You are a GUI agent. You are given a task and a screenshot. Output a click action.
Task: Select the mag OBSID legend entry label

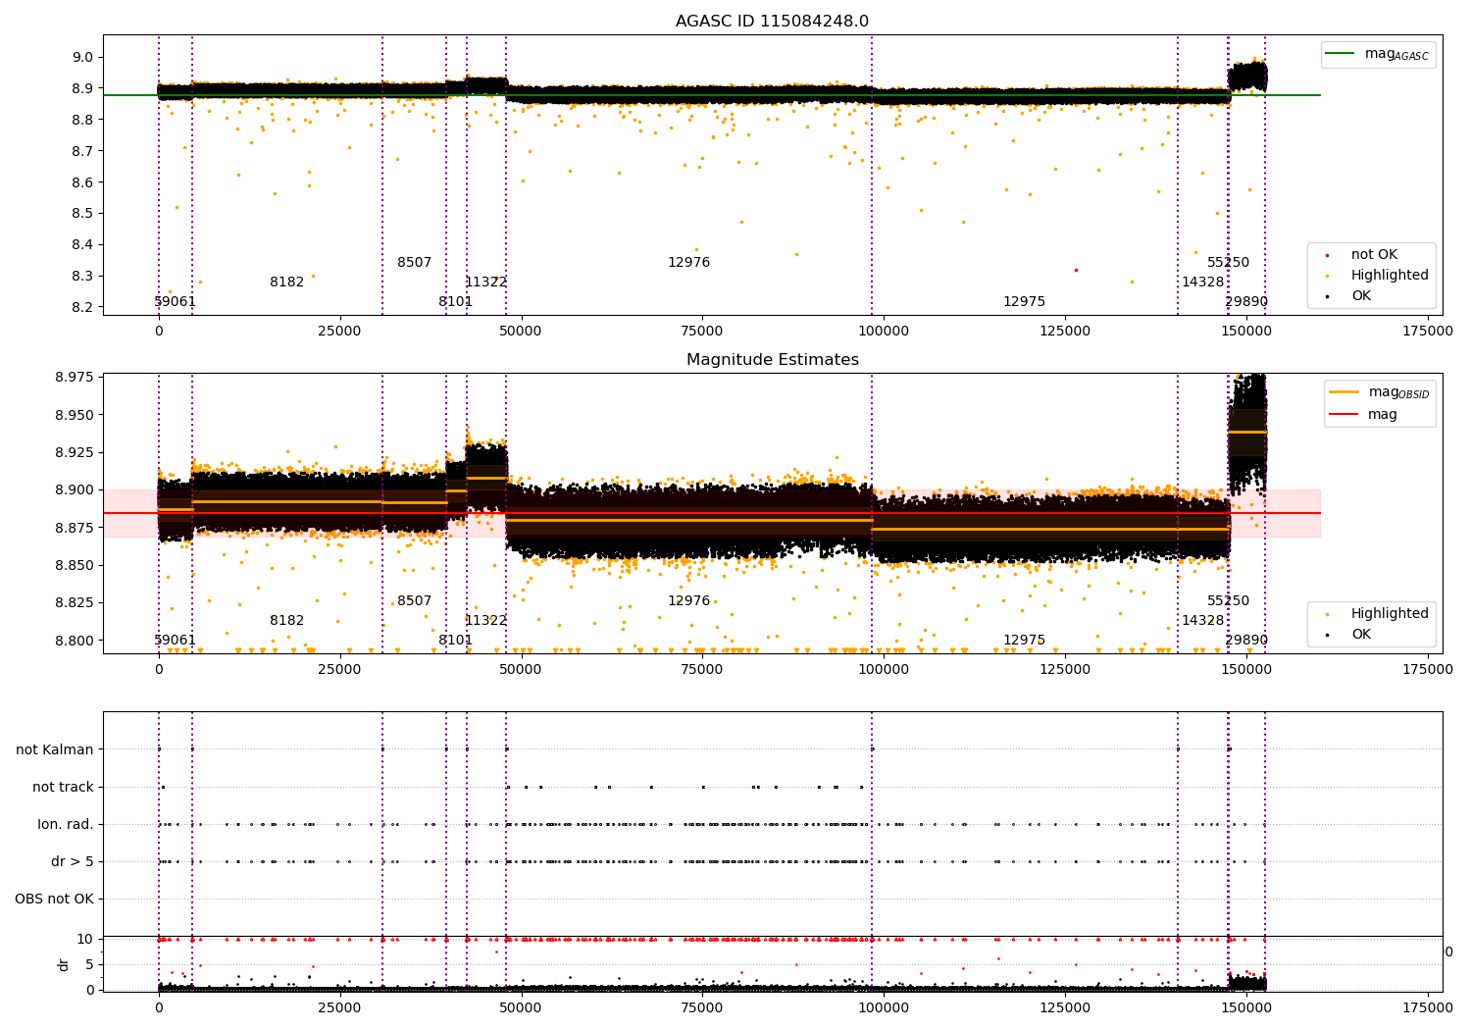1398,392
